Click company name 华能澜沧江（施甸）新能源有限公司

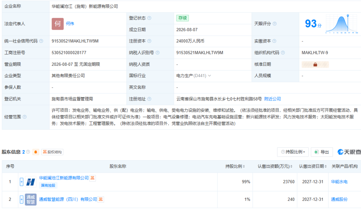coord(85,6)
